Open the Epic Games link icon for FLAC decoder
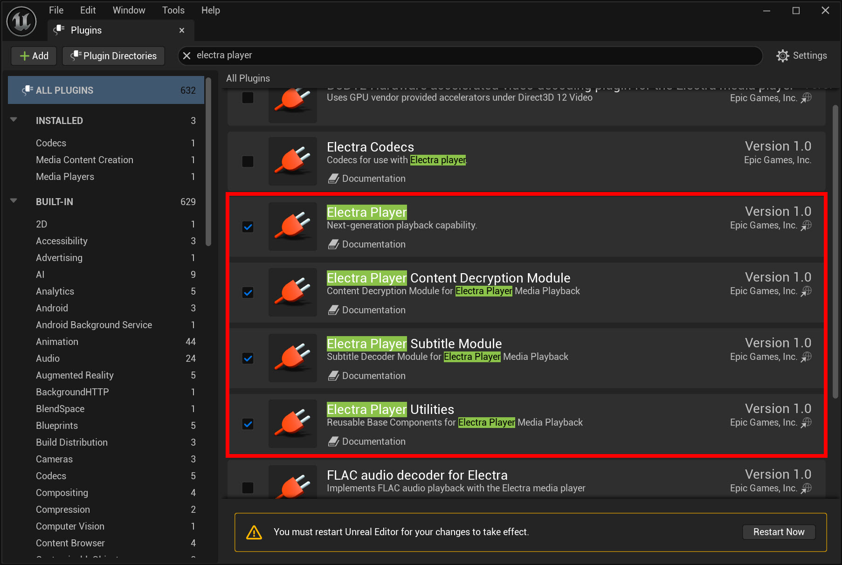Screen dimensions: 842x565 click(x=806, y=489)
